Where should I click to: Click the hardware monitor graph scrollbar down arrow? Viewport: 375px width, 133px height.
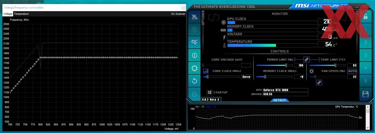pos(368,128)
